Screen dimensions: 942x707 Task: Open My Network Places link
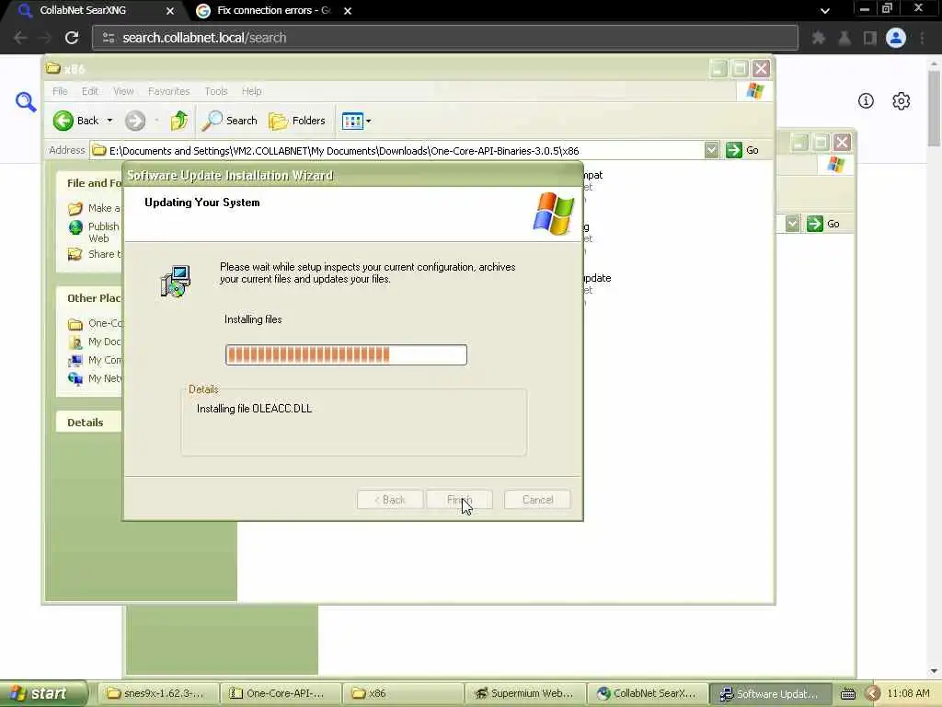tap(96, 378)
